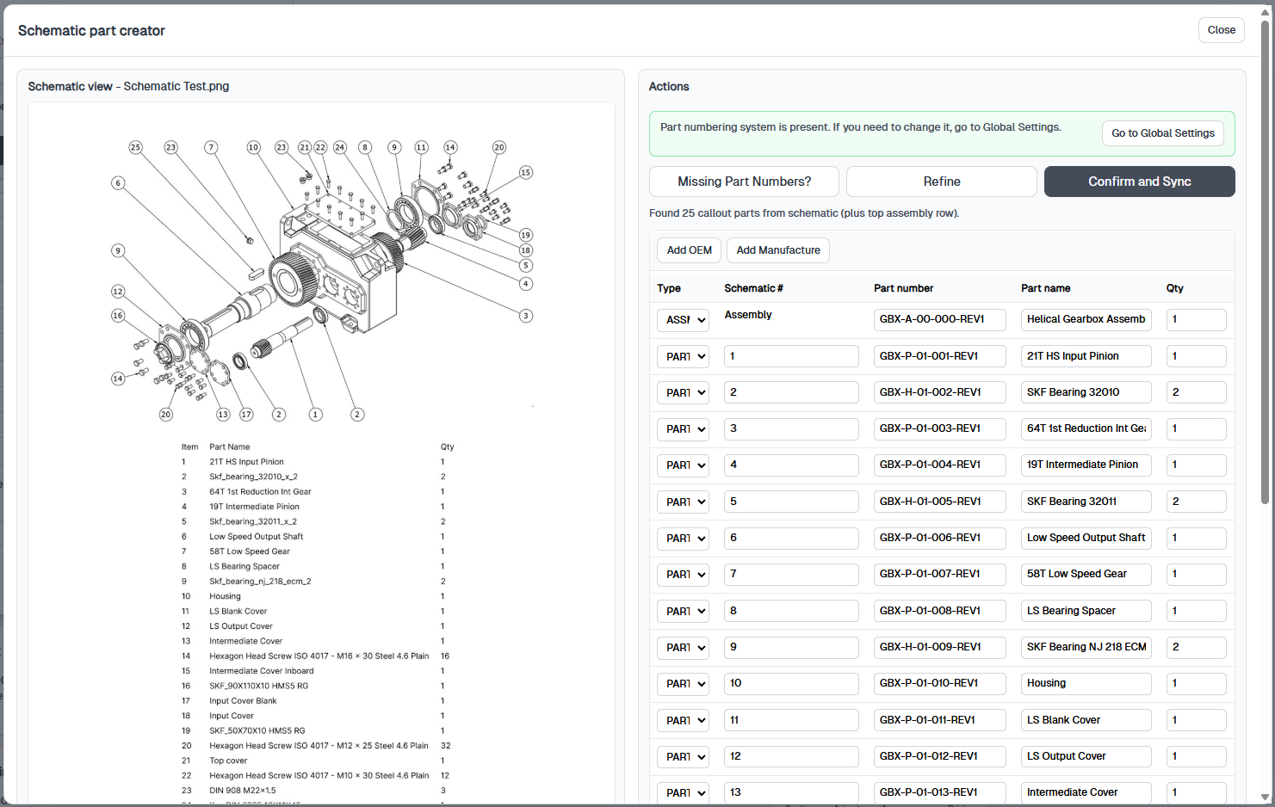
Task: Edit part name 58T Low Speed Gear field
Action: pos(1086,574)
